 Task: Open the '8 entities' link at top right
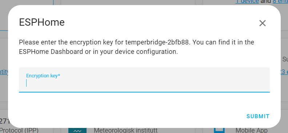click(x=280, y=2)
